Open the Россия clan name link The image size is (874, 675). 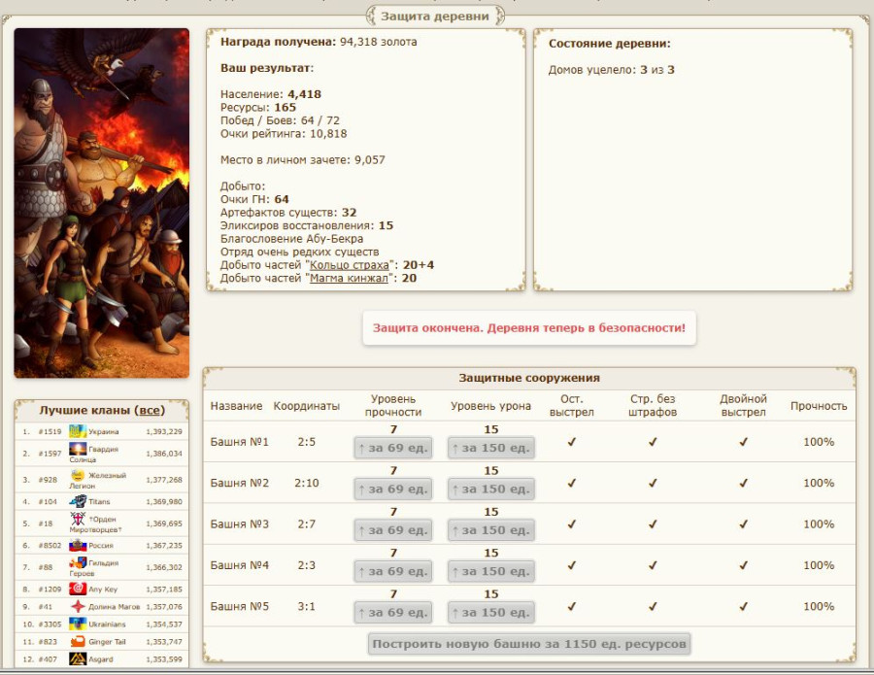101,546
